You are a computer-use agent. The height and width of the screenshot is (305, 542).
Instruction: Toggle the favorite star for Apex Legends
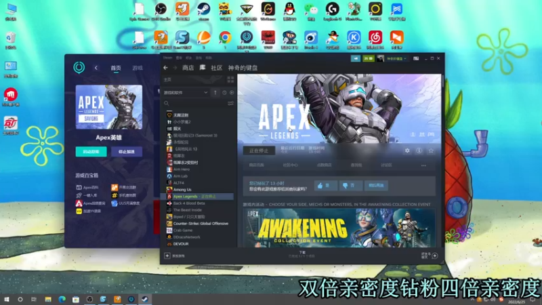[431, 150]
